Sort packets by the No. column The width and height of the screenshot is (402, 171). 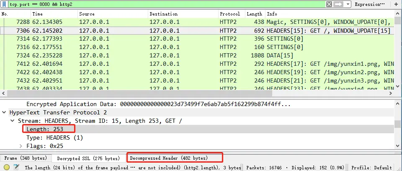[15, 14]
